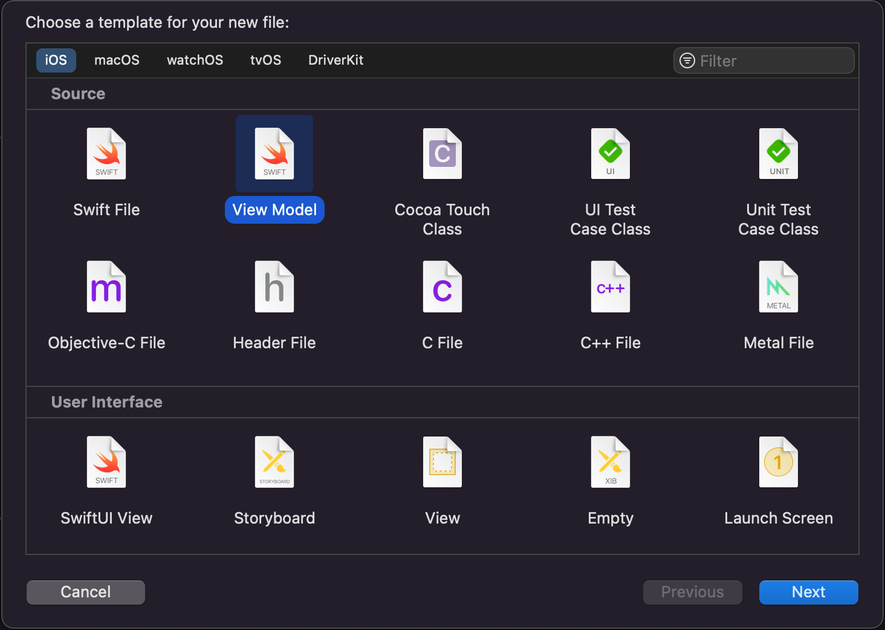Viewport: 885px width, 630px height.
Task: Choose the Metal File template icon
Action: (779, 287)
